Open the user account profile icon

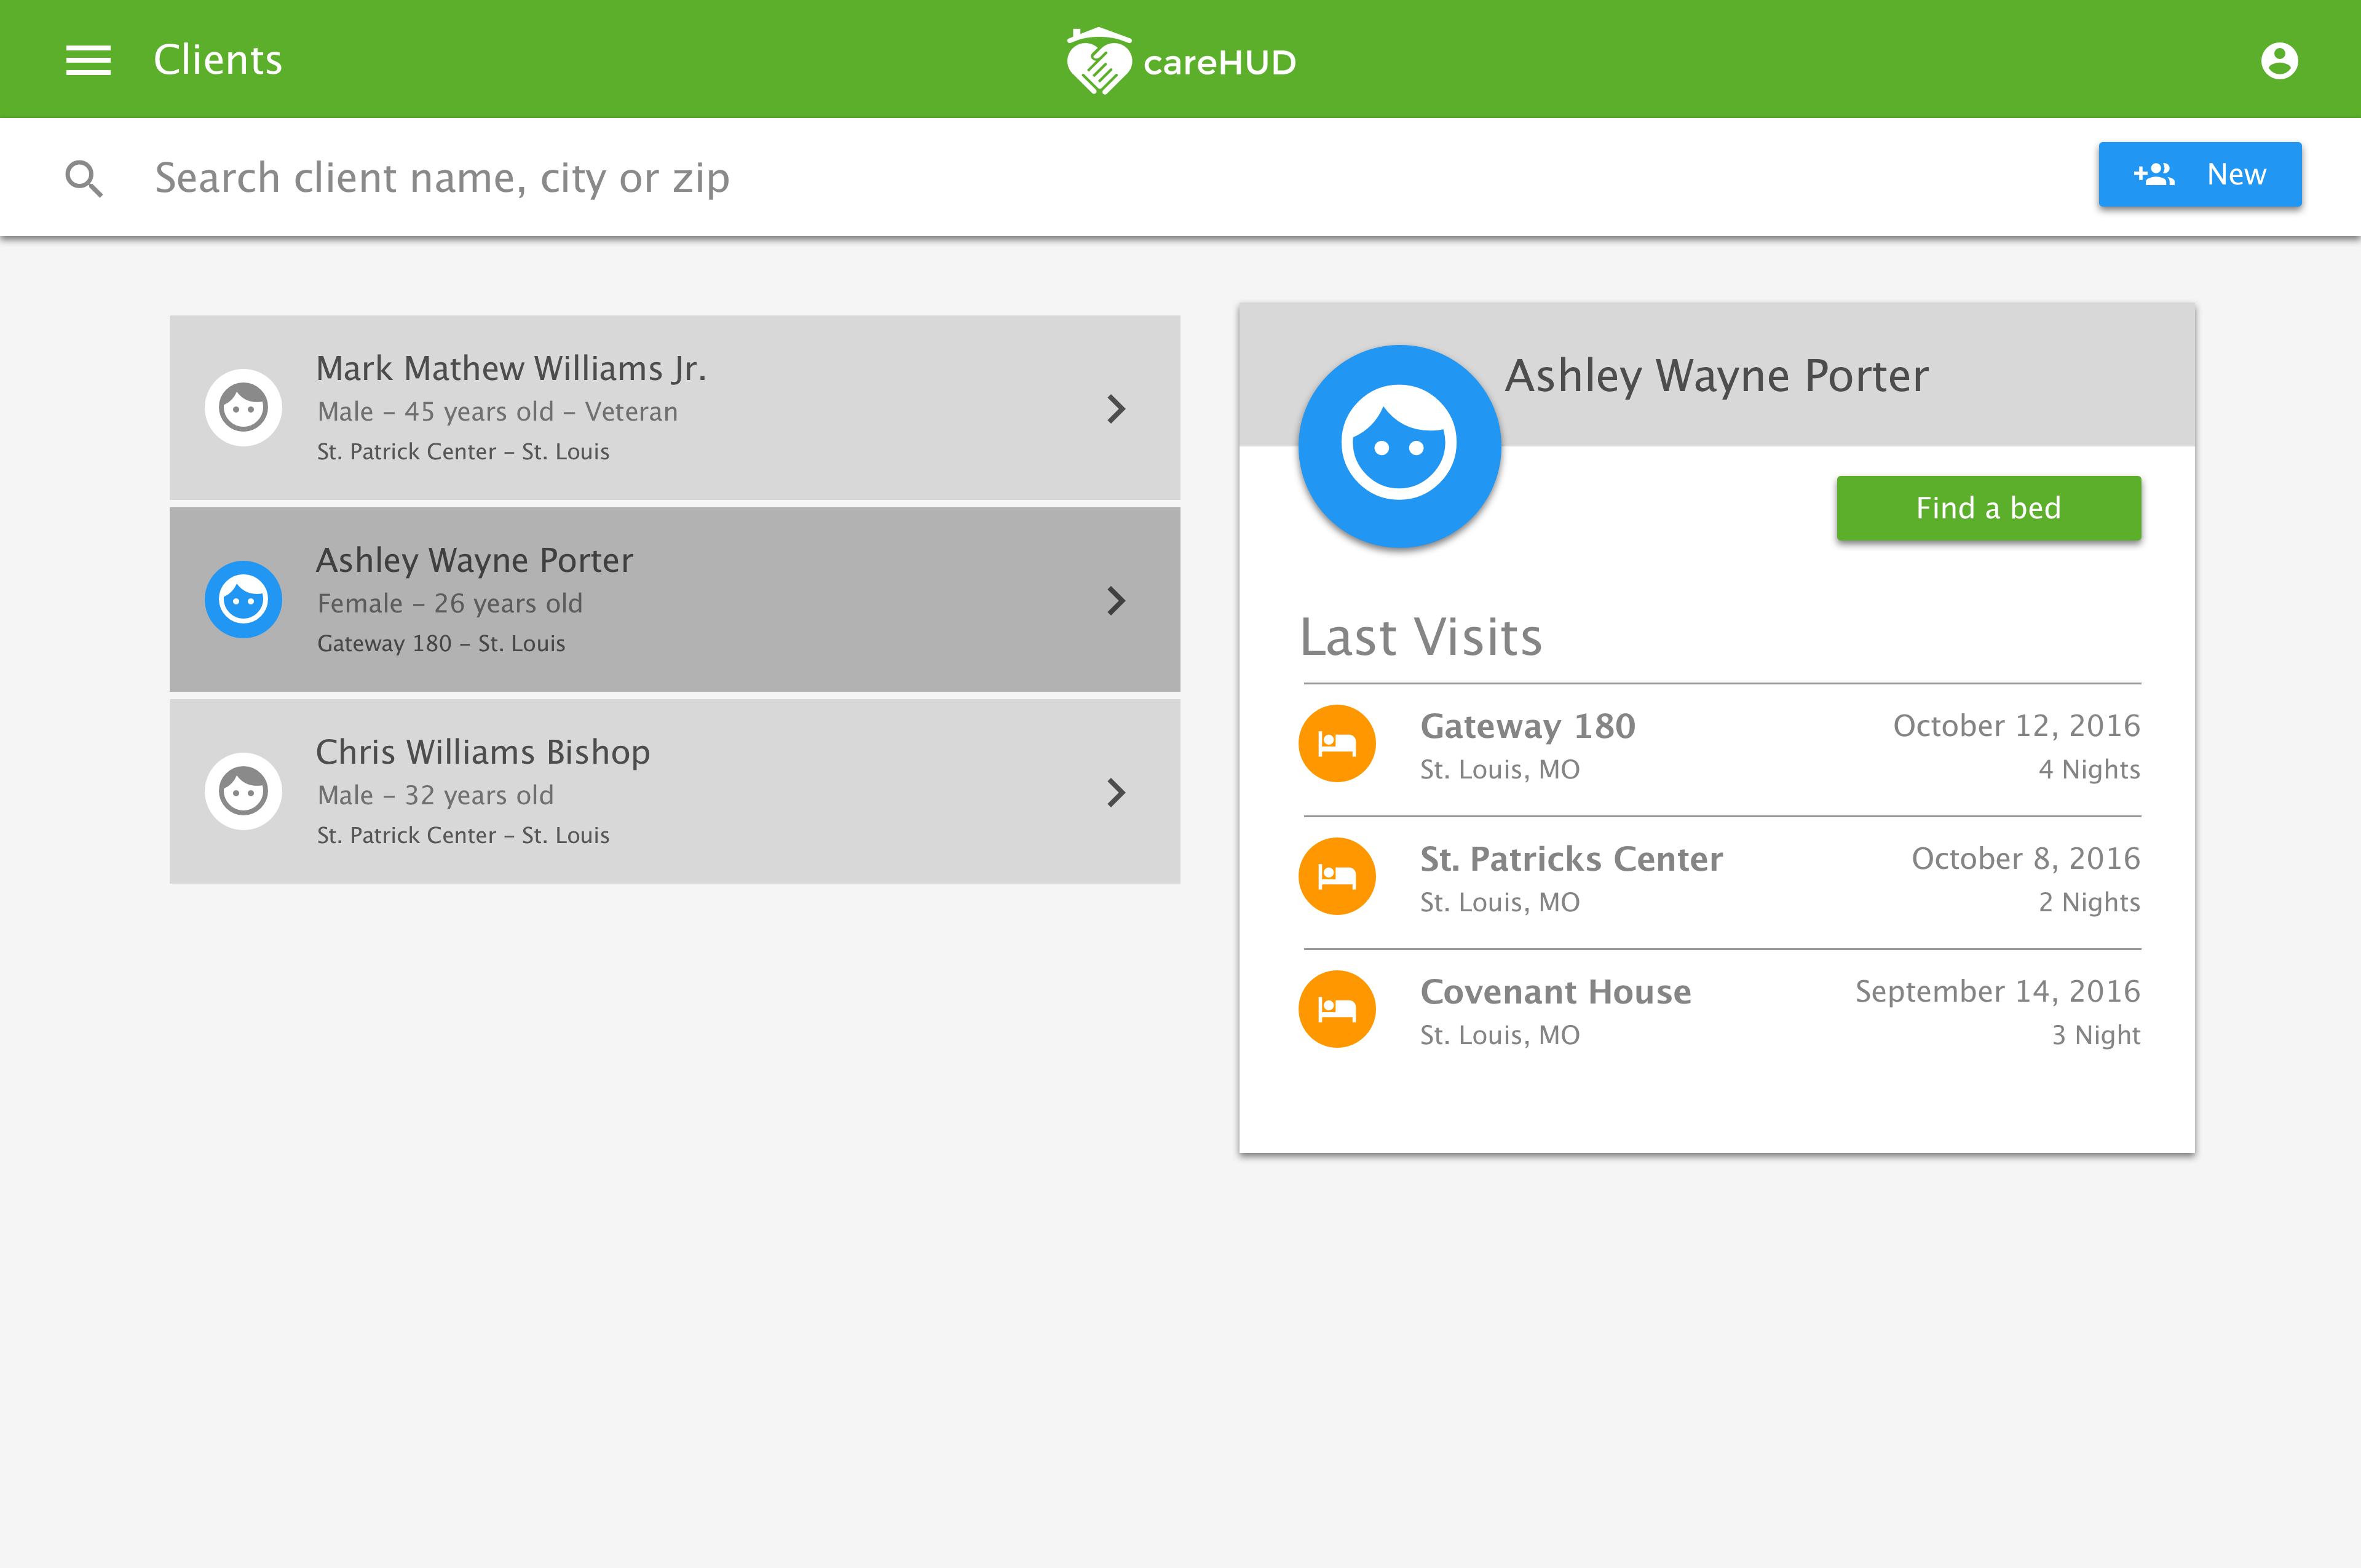click(x=2278, y=60)
